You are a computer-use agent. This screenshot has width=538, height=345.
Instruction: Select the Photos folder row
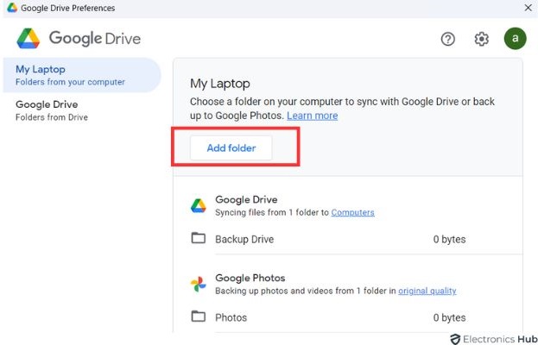(357, 317)
